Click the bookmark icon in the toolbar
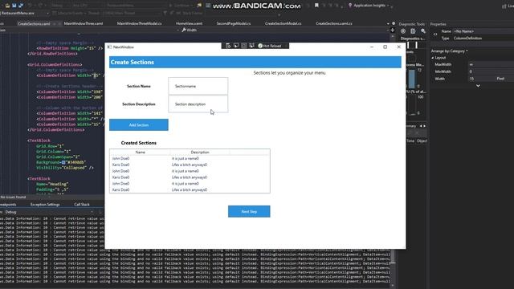Viewport: 514px width, 289px height. click(x=316, y=6)
